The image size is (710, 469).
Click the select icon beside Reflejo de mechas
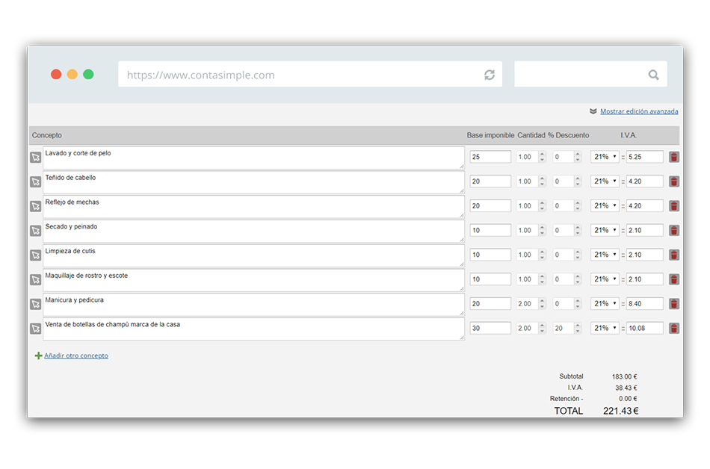pyautogui.click(x=35, y=206)
